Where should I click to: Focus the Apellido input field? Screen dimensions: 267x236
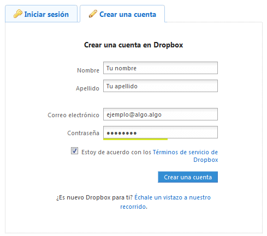[161, 86]
